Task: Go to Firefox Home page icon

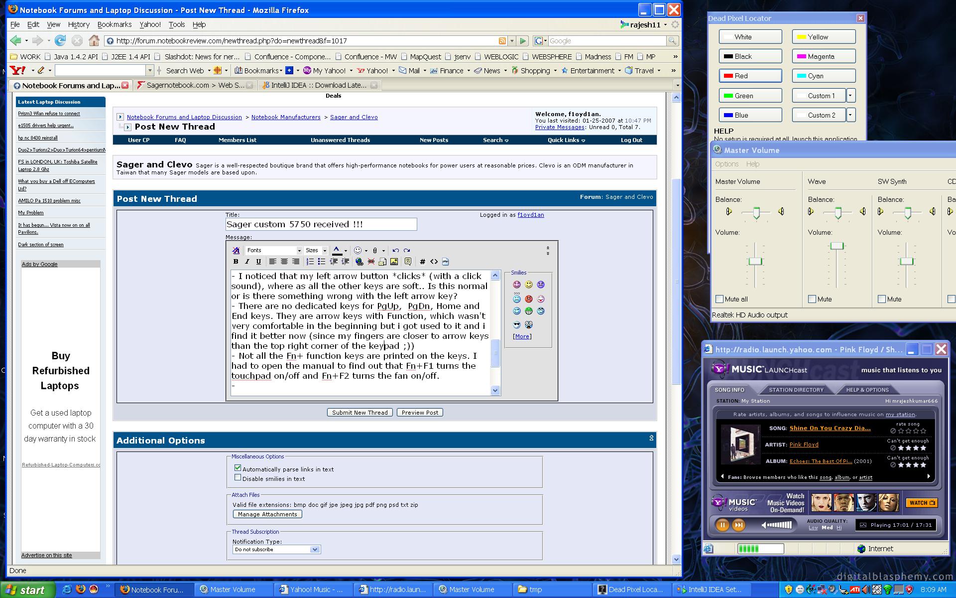Action: (x=94, y=41)
